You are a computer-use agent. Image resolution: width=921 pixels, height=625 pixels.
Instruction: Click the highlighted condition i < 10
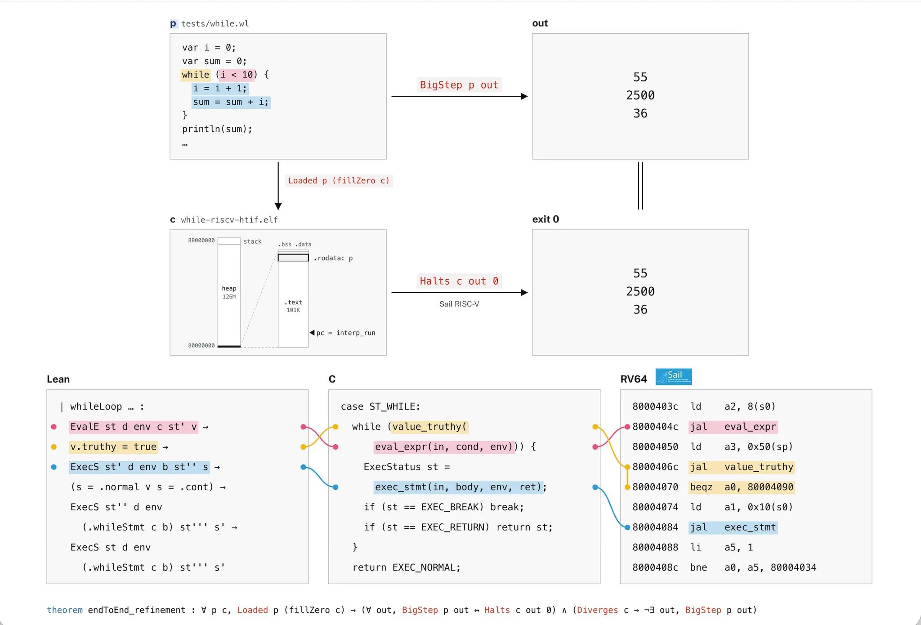pyautogui.click(x=237, y=75)
